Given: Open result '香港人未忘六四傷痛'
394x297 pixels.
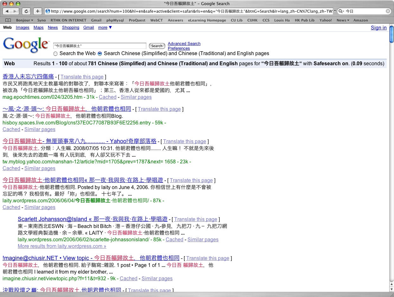Looking at the screenshot, I should pos(28,77).
